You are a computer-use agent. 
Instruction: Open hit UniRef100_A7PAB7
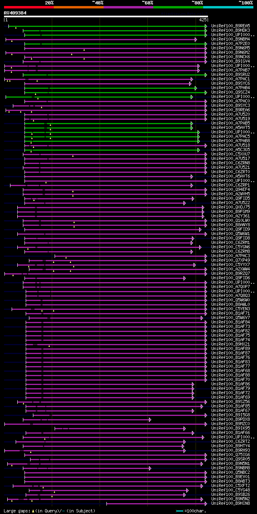coord(230,70)
